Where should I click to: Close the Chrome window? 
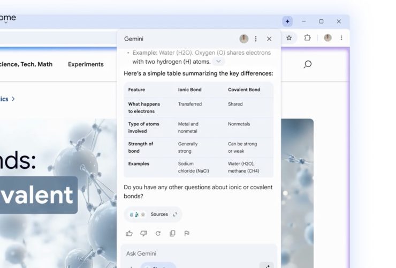339,21
